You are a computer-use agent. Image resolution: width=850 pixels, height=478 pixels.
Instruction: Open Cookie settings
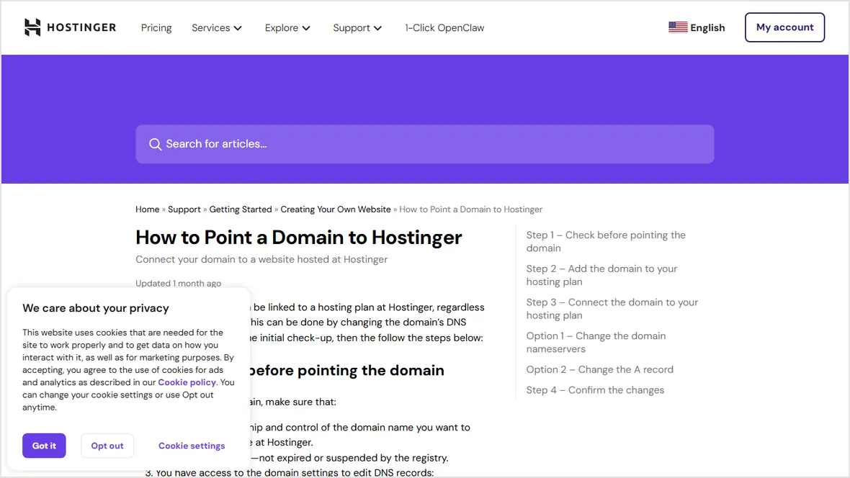pyautogui.click(x=192, y=446)
